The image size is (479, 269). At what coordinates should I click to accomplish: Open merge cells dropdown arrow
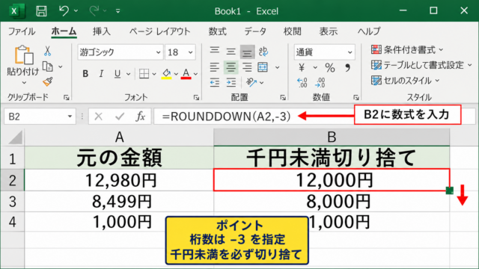(x=278, y=67)
